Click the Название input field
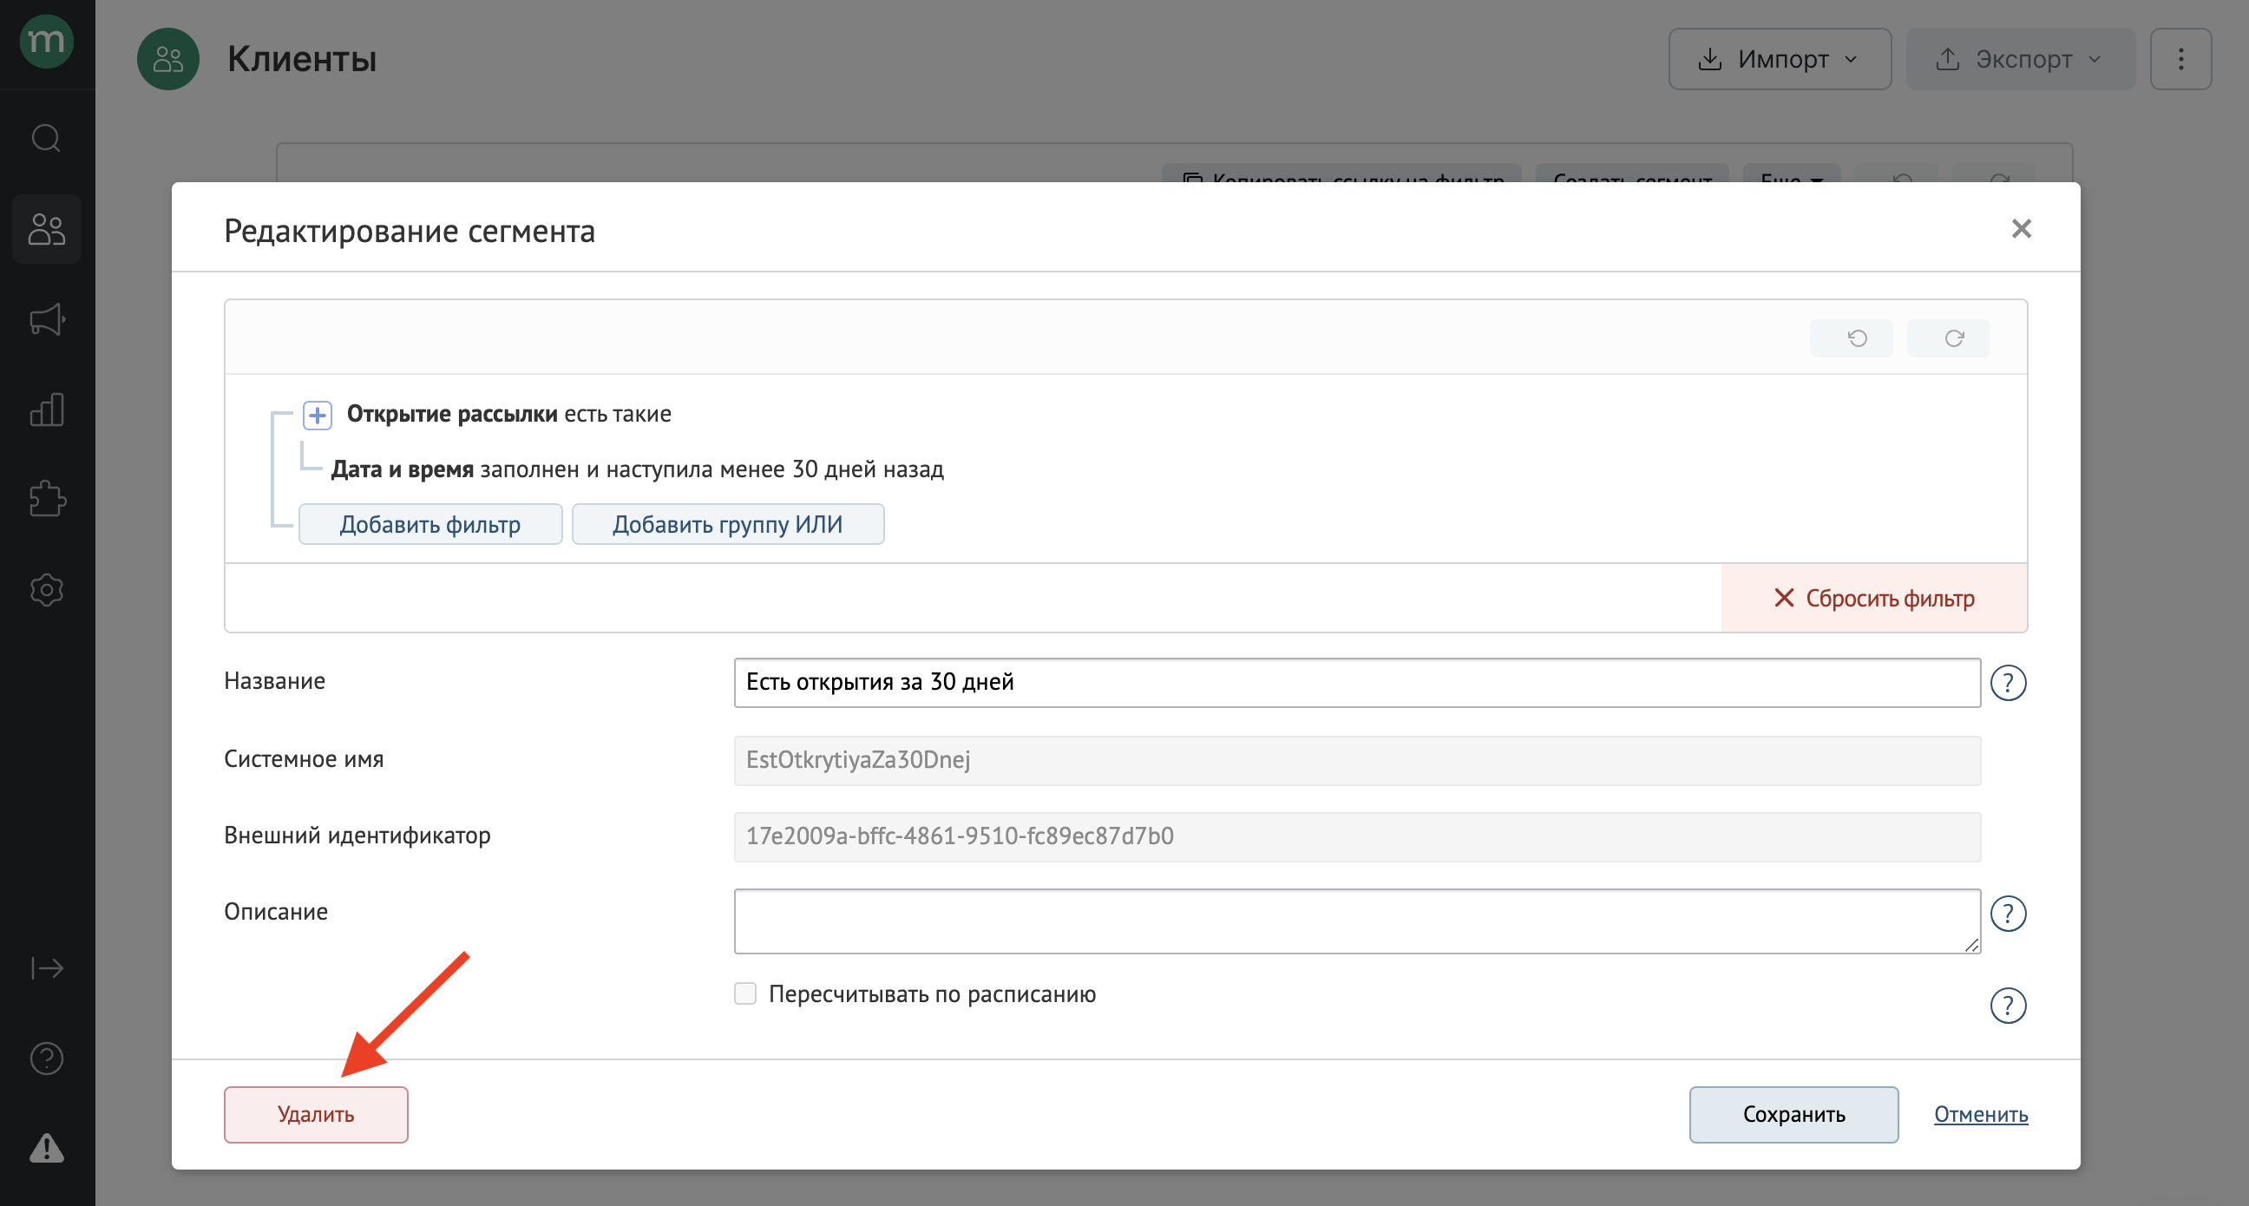Screen dimensions: 2249x1206 [1357, 683]
